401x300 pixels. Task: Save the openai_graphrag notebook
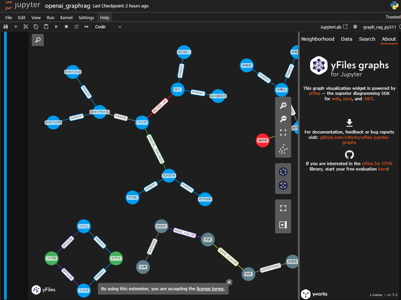[5, 27]
